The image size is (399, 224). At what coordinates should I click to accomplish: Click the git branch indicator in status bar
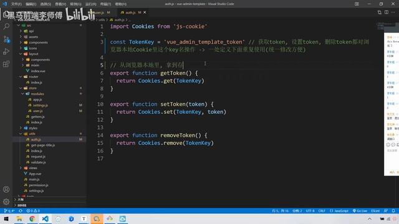pyautogui.click(x=9, y=211)
